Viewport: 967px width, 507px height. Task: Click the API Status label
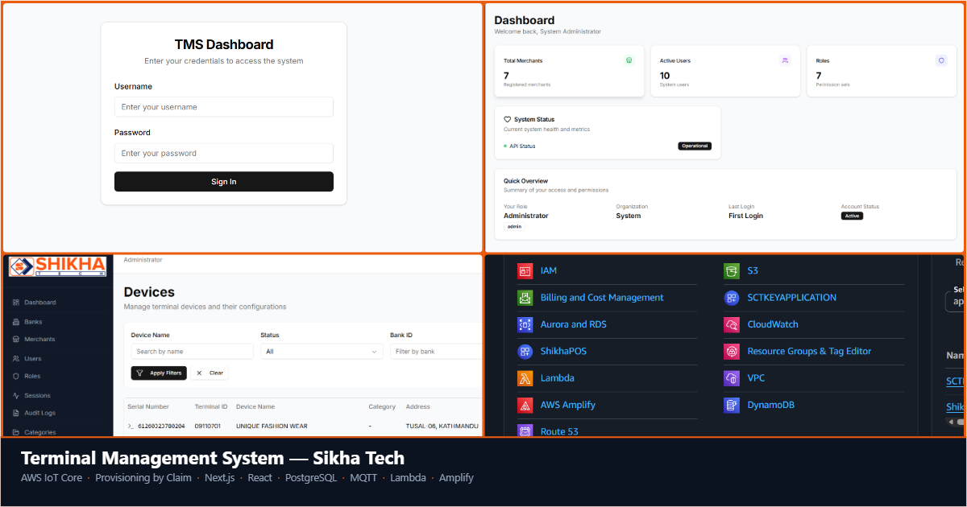tap(522, 146)
